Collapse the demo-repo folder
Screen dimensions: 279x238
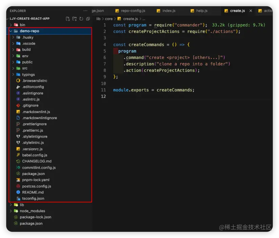tap(11, 31)
